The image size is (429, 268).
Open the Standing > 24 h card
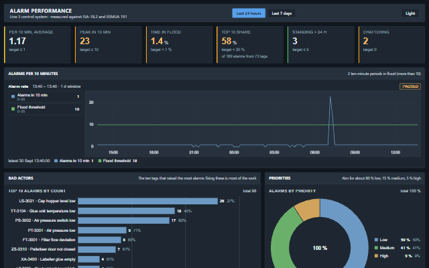tap(320, 45)
